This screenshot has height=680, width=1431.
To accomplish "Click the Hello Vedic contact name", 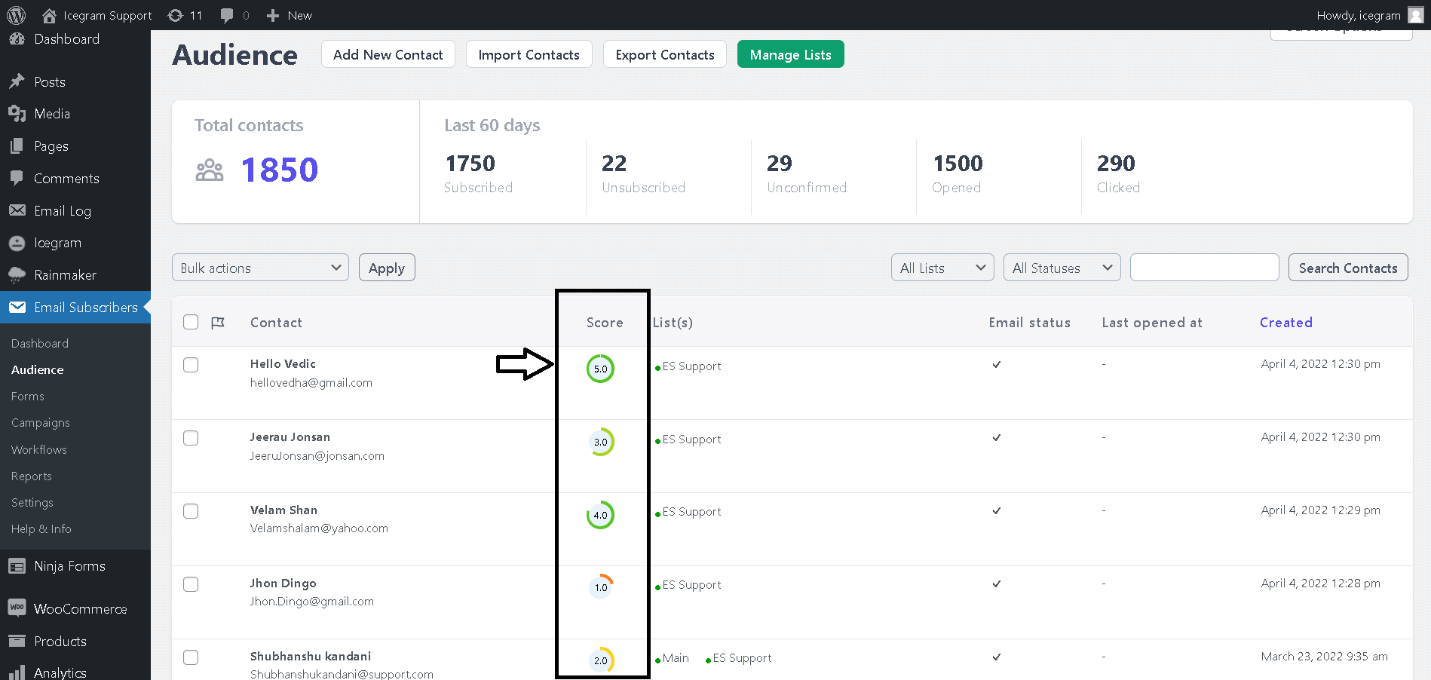I will tap(283, 363).
